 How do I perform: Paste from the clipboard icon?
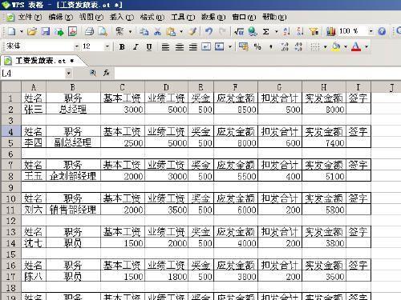pos(171,31)
